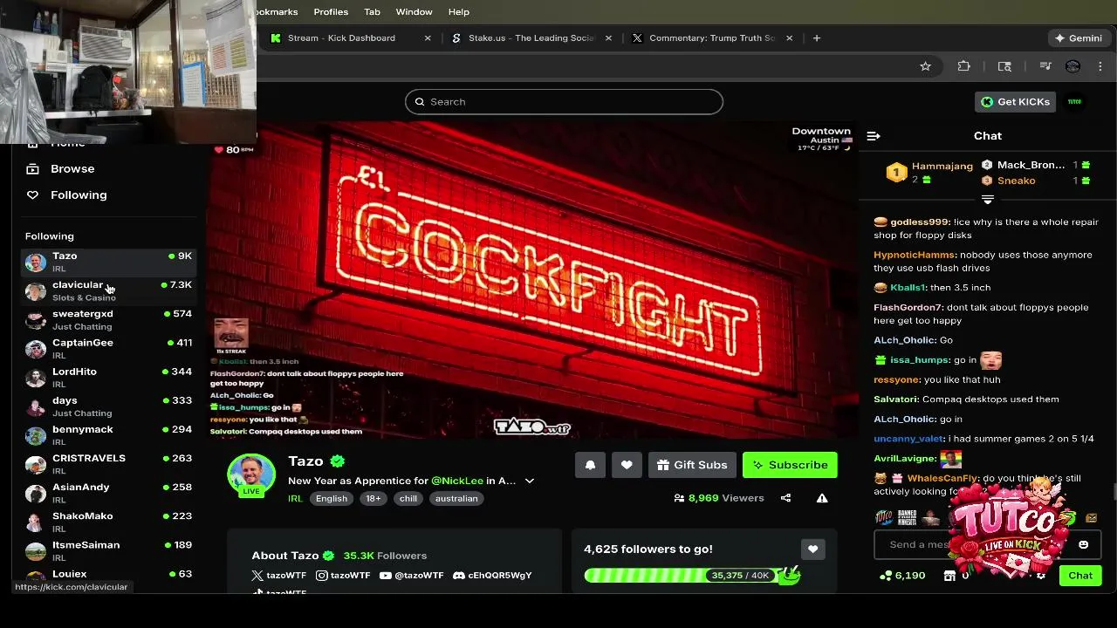Expand the stream title chevron
This screenshot has height=628, width=1117.
(529, 481)
